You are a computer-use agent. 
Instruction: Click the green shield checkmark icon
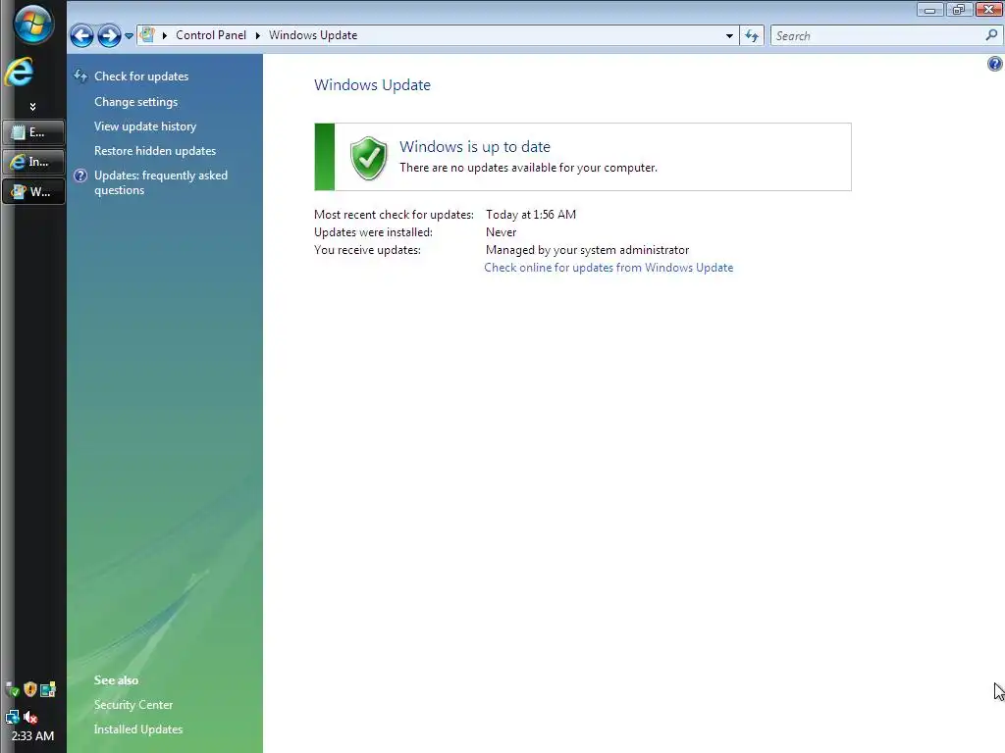pos(369,158)
